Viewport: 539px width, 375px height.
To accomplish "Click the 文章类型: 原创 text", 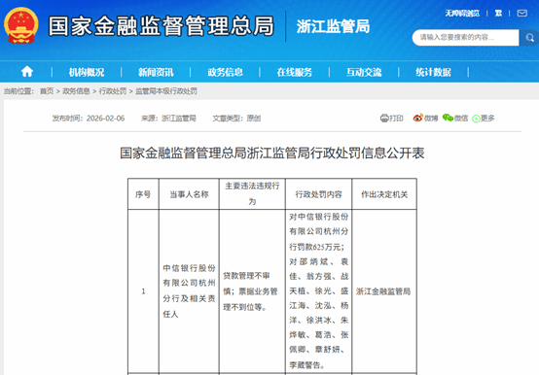I will pos(236,119).
